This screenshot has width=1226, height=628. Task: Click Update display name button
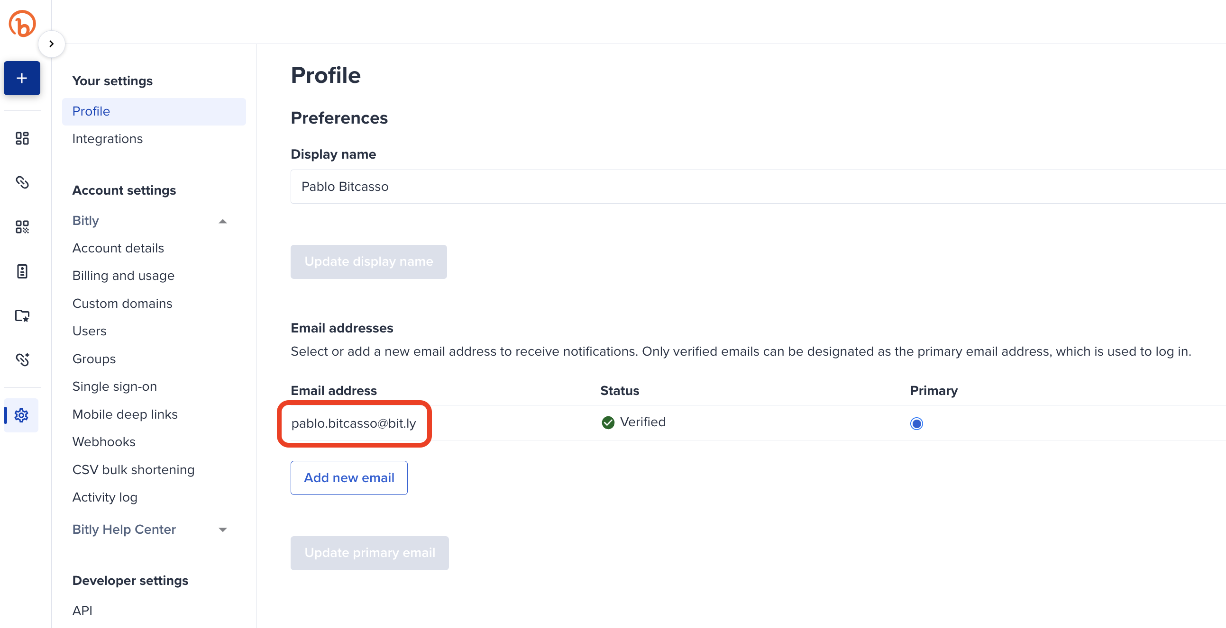click(369, 261)
